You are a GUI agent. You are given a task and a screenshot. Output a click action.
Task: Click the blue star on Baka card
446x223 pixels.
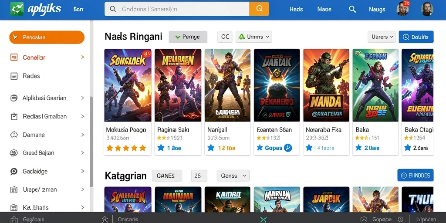click(x=359, y=148)
